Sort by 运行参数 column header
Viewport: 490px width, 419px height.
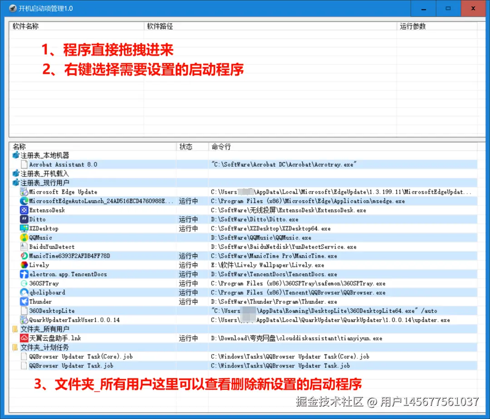pyautogui.click(x=436, y=26)
